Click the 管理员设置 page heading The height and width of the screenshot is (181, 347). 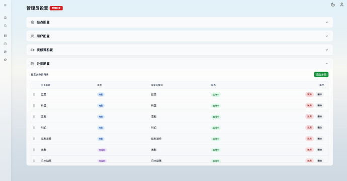click(x=37, y=8)
